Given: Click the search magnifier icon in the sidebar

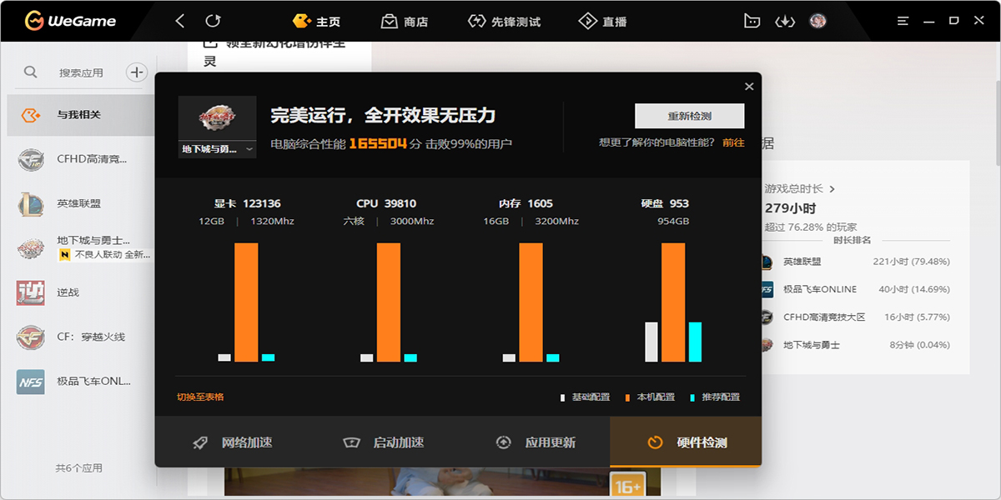Looking at the screenshot, I should coord(31,72).
